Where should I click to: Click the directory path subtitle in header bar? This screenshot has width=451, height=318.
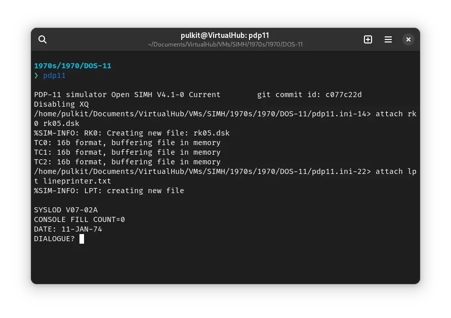(x=225, y=44)
